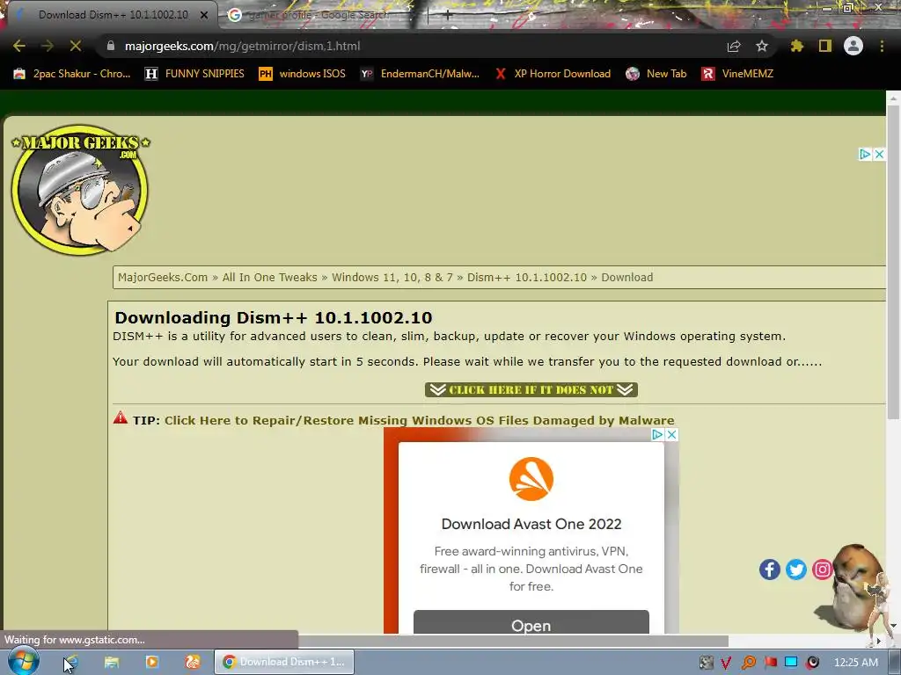
Task: Click Open on the Avast ad
Action: point(531,623)
